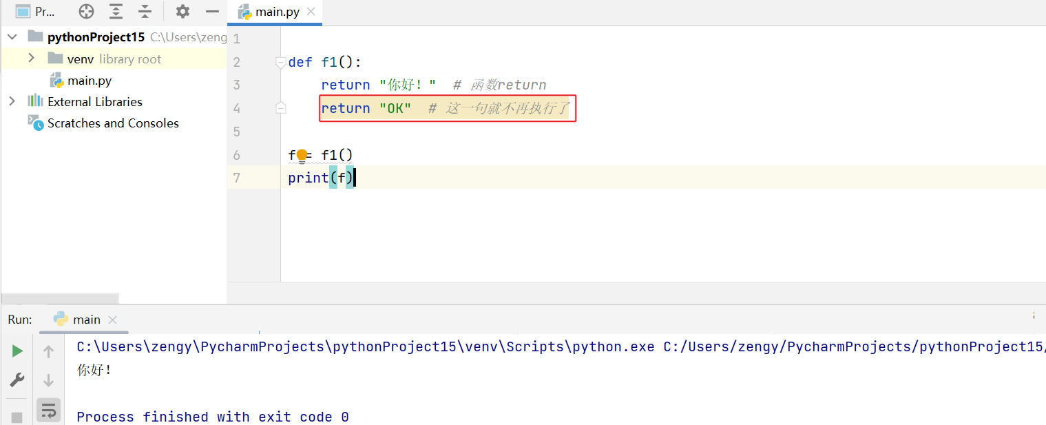The height and width of the screenshot is (425, 1046).
Task: Expand the venv folder
Action: click(31, 58)
